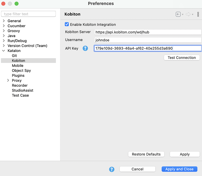202x176 pixels.
Task: Click the Username label
Action: coord(74,40)
